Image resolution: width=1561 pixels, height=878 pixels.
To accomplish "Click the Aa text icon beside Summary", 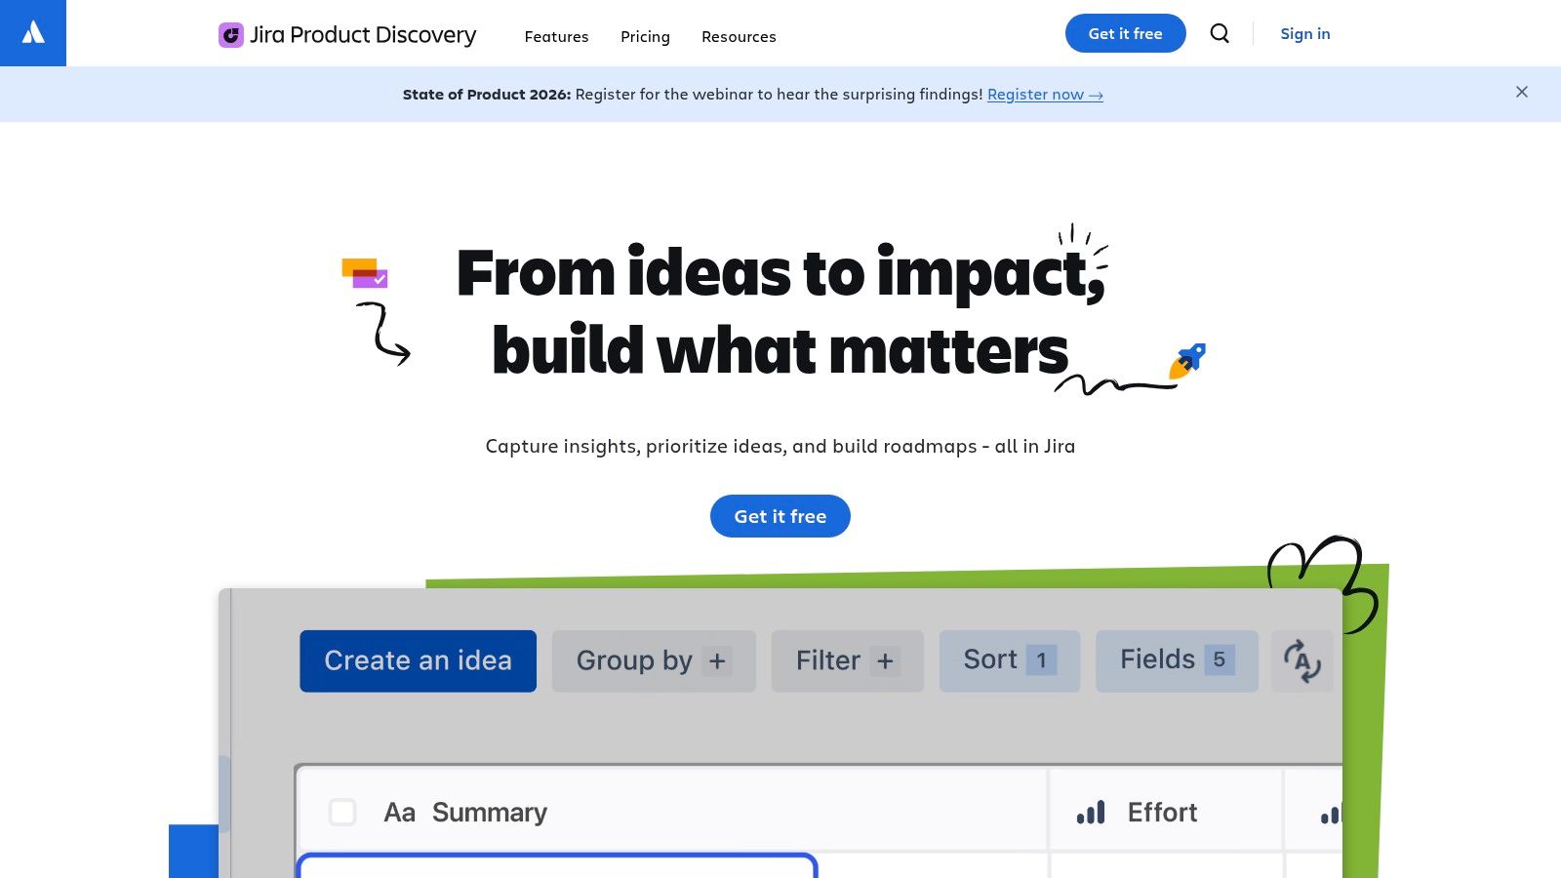I will [399, 811].
